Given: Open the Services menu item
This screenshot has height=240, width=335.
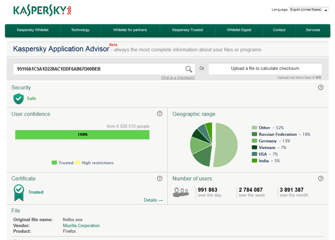Looking at the screenshot, I should [313, 30].
